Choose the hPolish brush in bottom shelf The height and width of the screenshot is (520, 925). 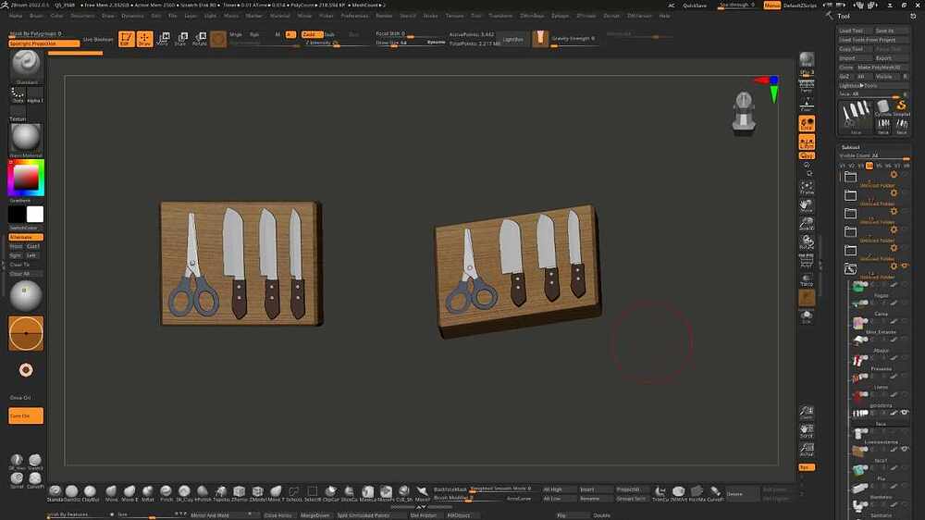pyautogui.click(x=203, y=492)
